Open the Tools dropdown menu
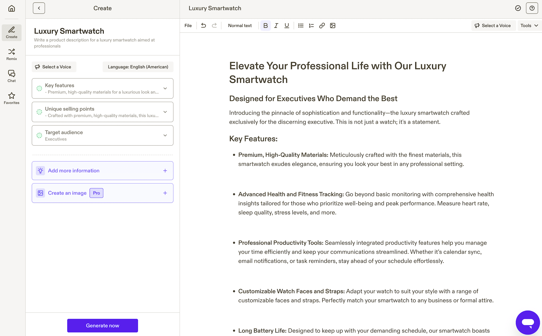Viewport: 542px width, 336px height. click(528, 26)
